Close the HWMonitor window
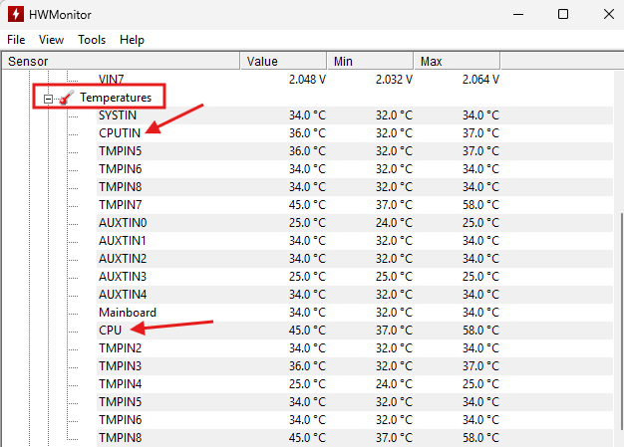 608,14
